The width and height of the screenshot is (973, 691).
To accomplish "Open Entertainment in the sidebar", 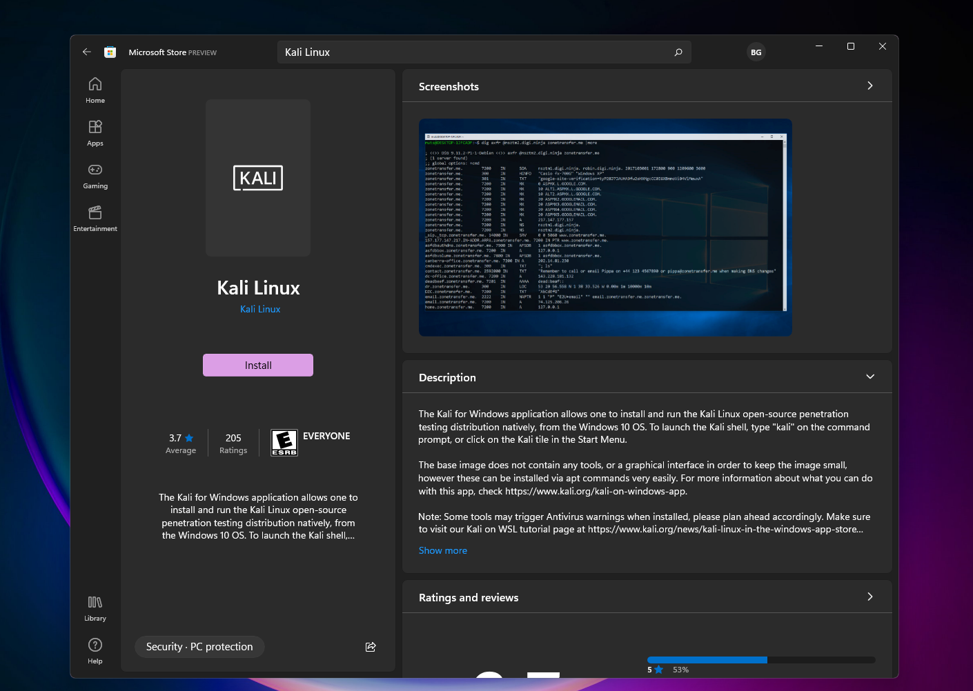I will click(x=95, y=219).
